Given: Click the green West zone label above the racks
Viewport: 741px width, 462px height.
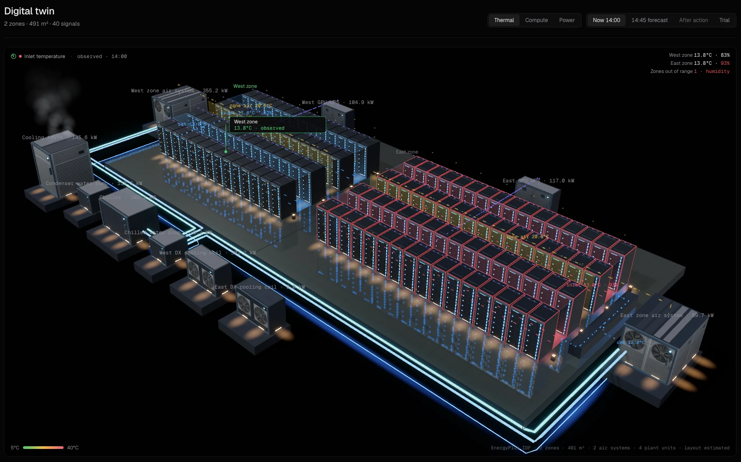Looking at the screenshot, I should click(245, 86).
